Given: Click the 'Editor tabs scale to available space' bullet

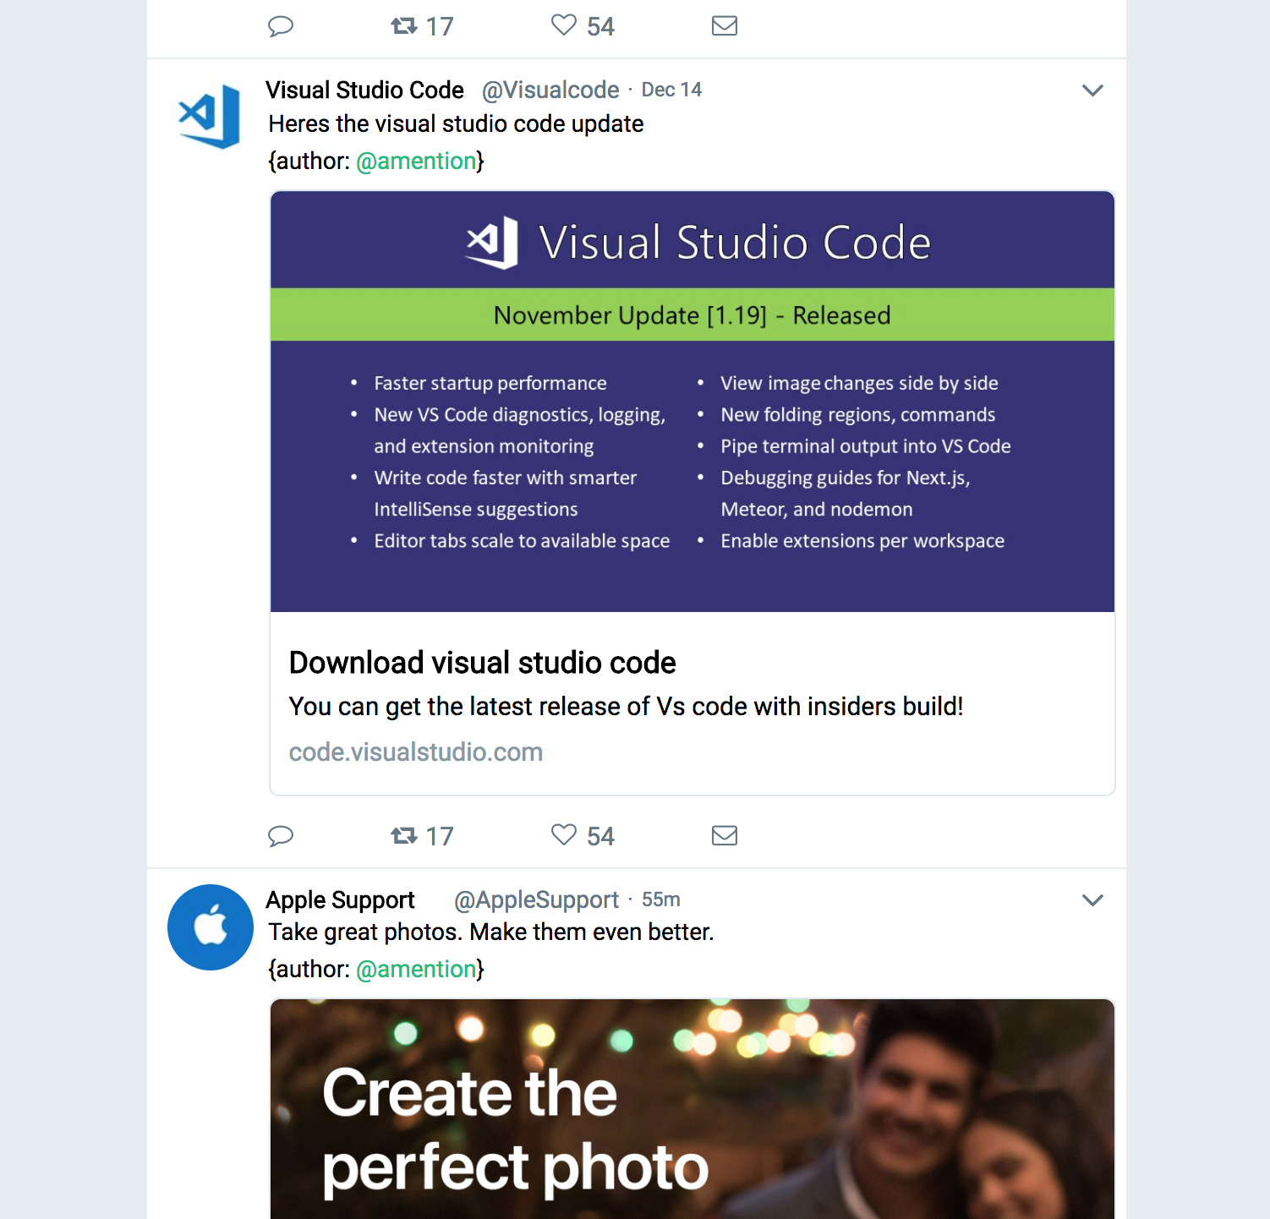Looking at the screenshot, I should pos(522,541).
